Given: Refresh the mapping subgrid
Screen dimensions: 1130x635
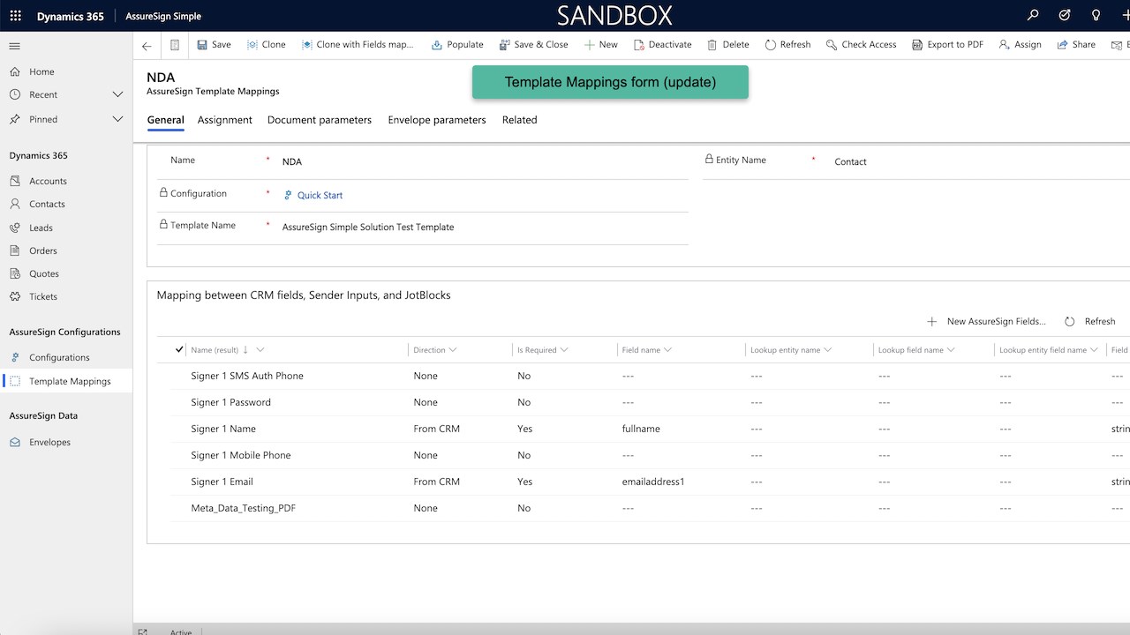Looking at the screenshot, I should click(1090, 322).
